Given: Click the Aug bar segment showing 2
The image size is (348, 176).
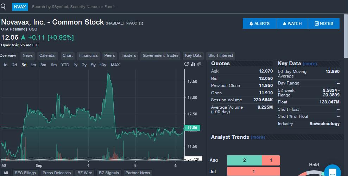Looking at the screenshot, I should click(x=244, y=160).
